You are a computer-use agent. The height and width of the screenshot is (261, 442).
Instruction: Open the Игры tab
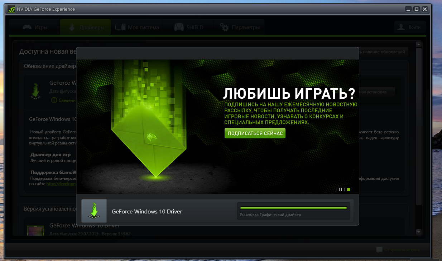point(34,27)
